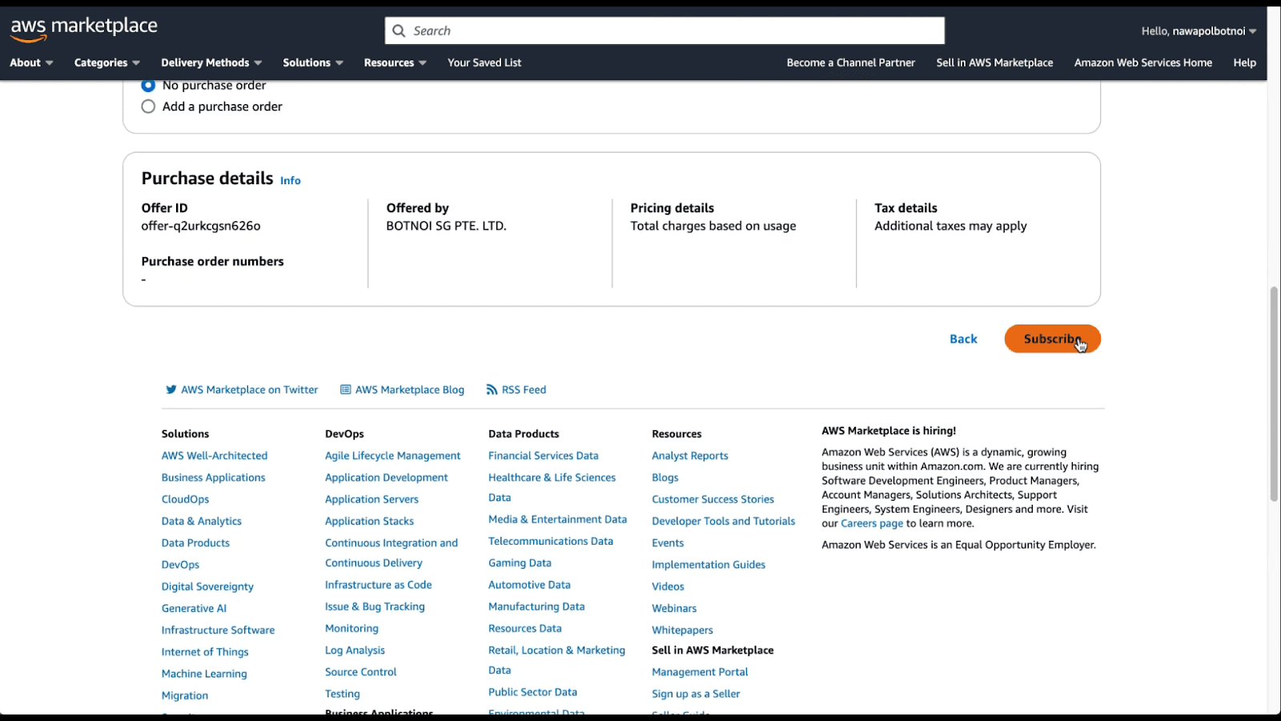Open the Analyst Reports link
This screenshot has height=721, width=1281.
tap(689, 455)
